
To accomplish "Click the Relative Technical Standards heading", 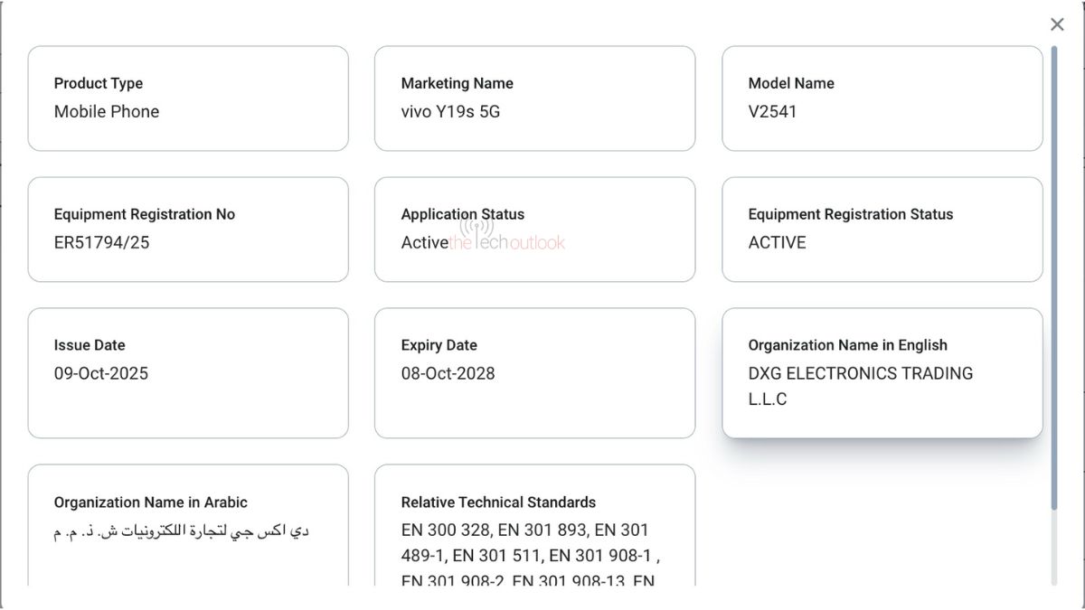I will point(498,502).
